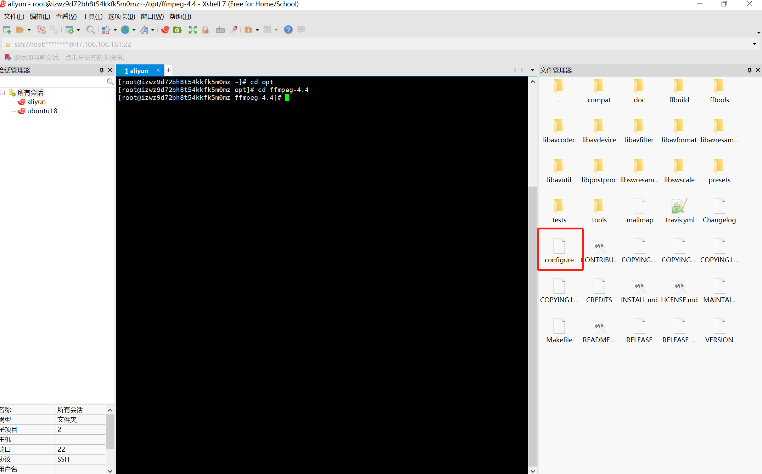Open session Properties gear icon
Image resolution: width=762 pixels, height=474 pixels.
pyautogui.click(x=69, y=30)
